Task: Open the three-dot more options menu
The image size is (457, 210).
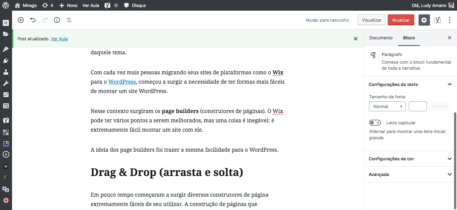Action: coord(450,20)
